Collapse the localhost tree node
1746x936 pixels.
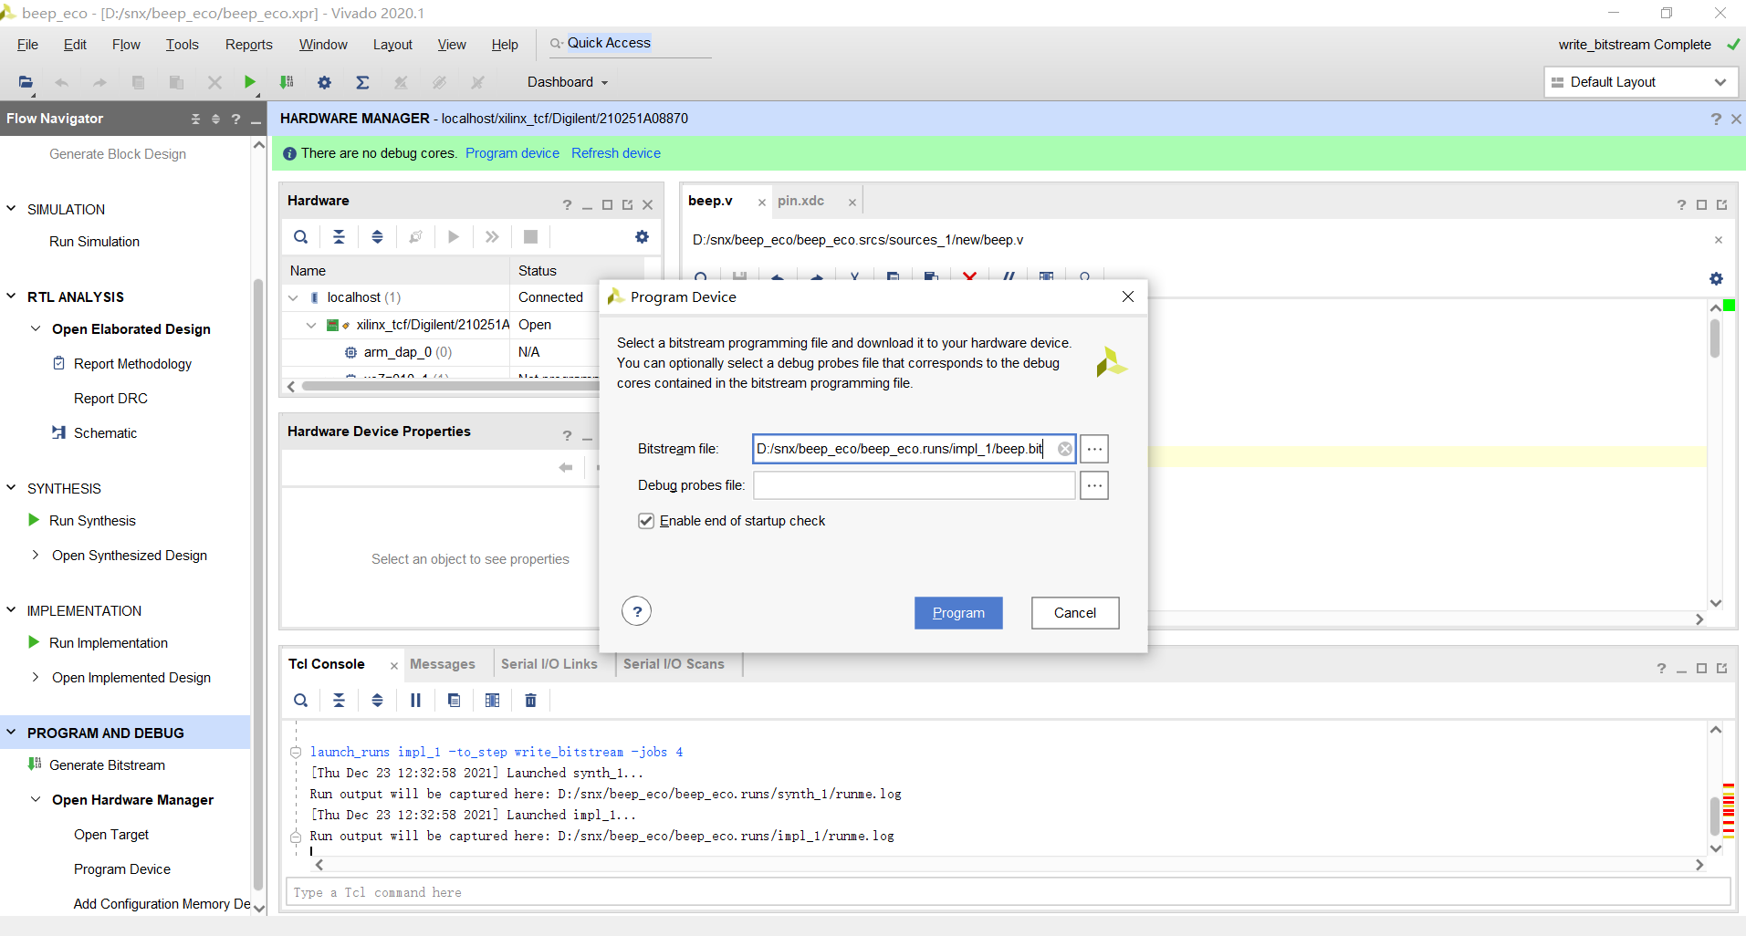293,297
